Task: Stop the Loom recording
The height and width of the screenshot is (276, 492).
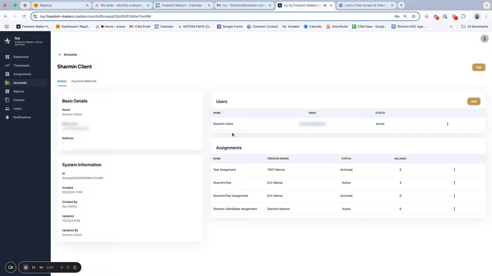Action: pyautogui.click(x=26, y=268)
